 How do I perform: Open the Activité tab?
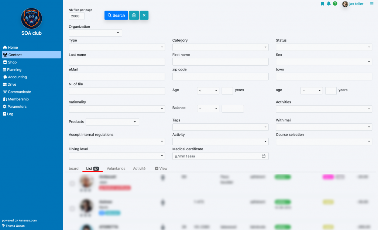pyautogui.click(x=139, y=168)
